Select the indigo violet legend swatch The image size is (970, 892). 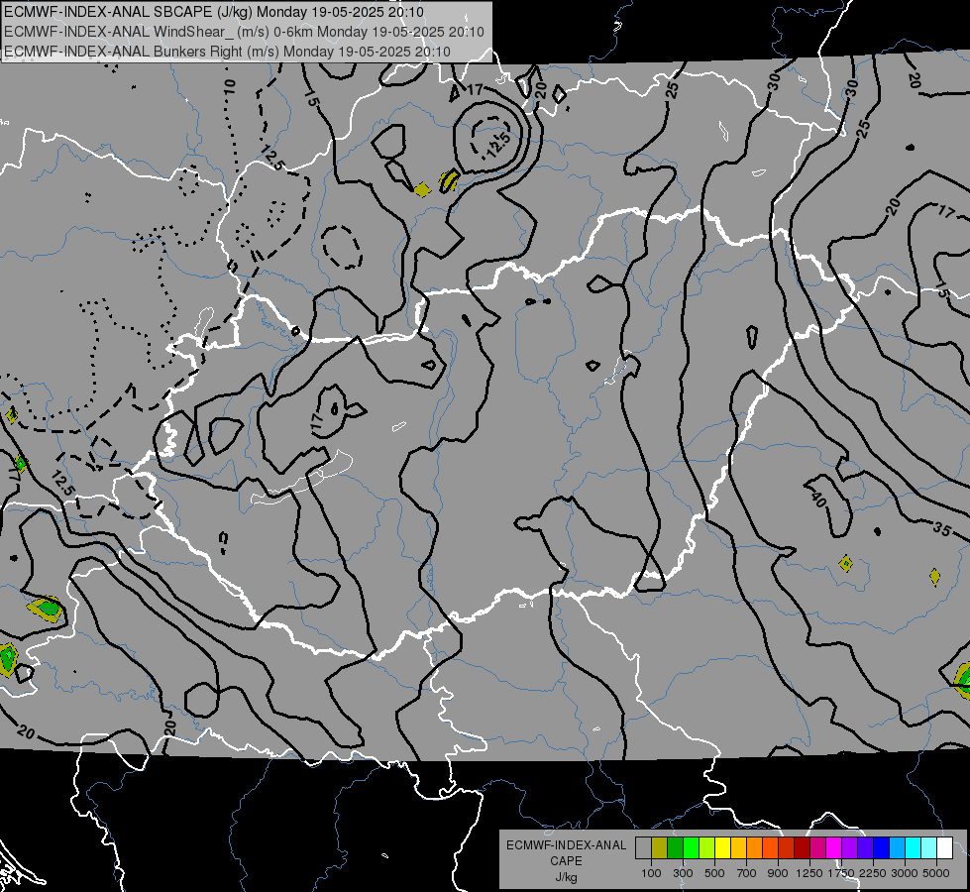(865, 848)
